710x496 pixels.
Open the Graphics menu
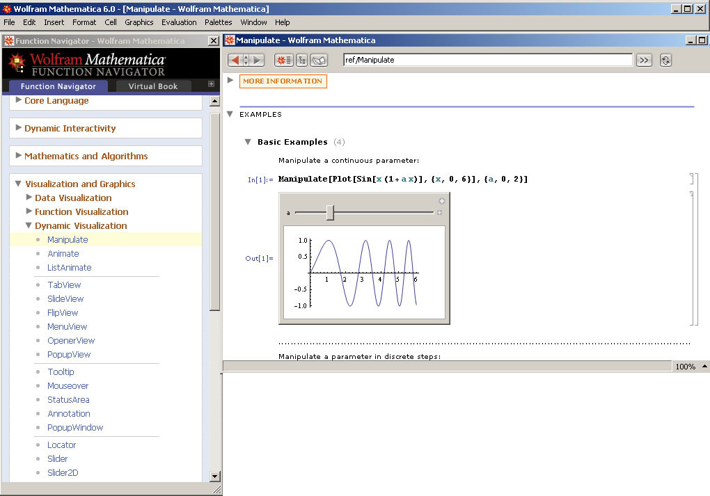click(139, 22)
